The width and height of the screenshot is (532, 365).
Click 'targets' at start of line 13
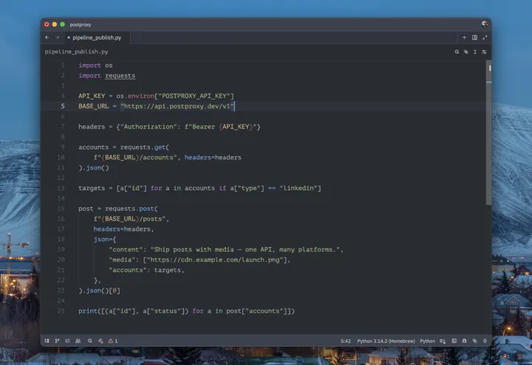pyautogui.click(x=92, y=188)
